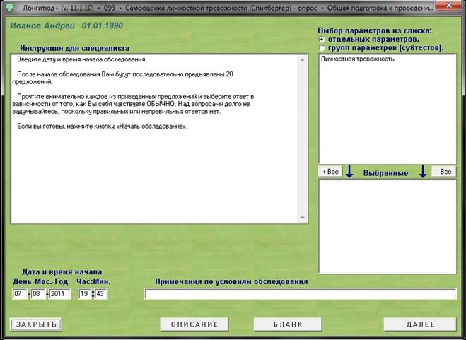This screenshot has height=340, width=466.
Task: Click the scroll down arrow of instruction text
Action: click(303, 218)
